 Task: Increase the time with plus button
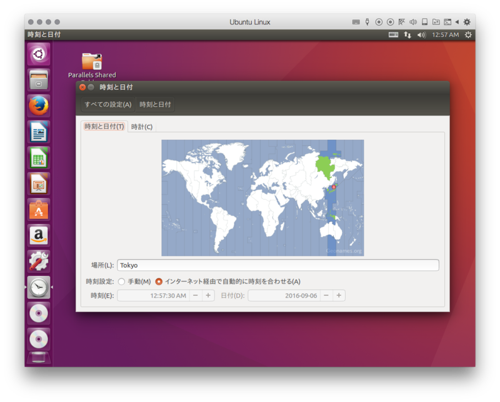click(208, 296)
